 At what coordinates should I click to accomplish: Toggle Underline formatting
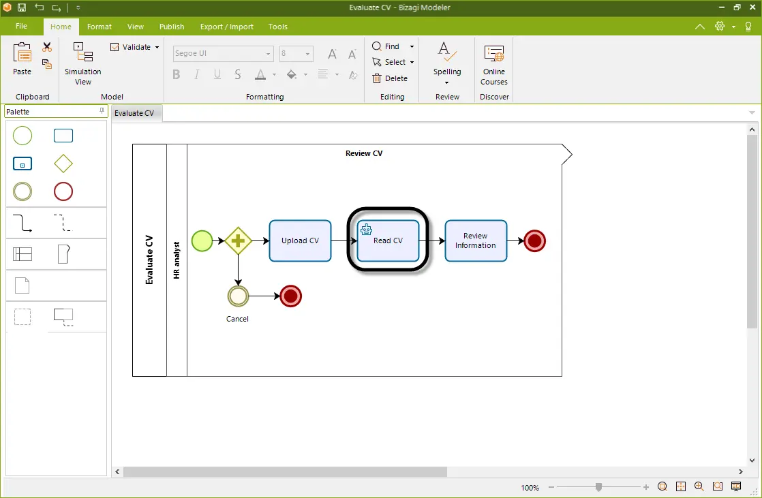pyautogui.click(x=217, y=74)
